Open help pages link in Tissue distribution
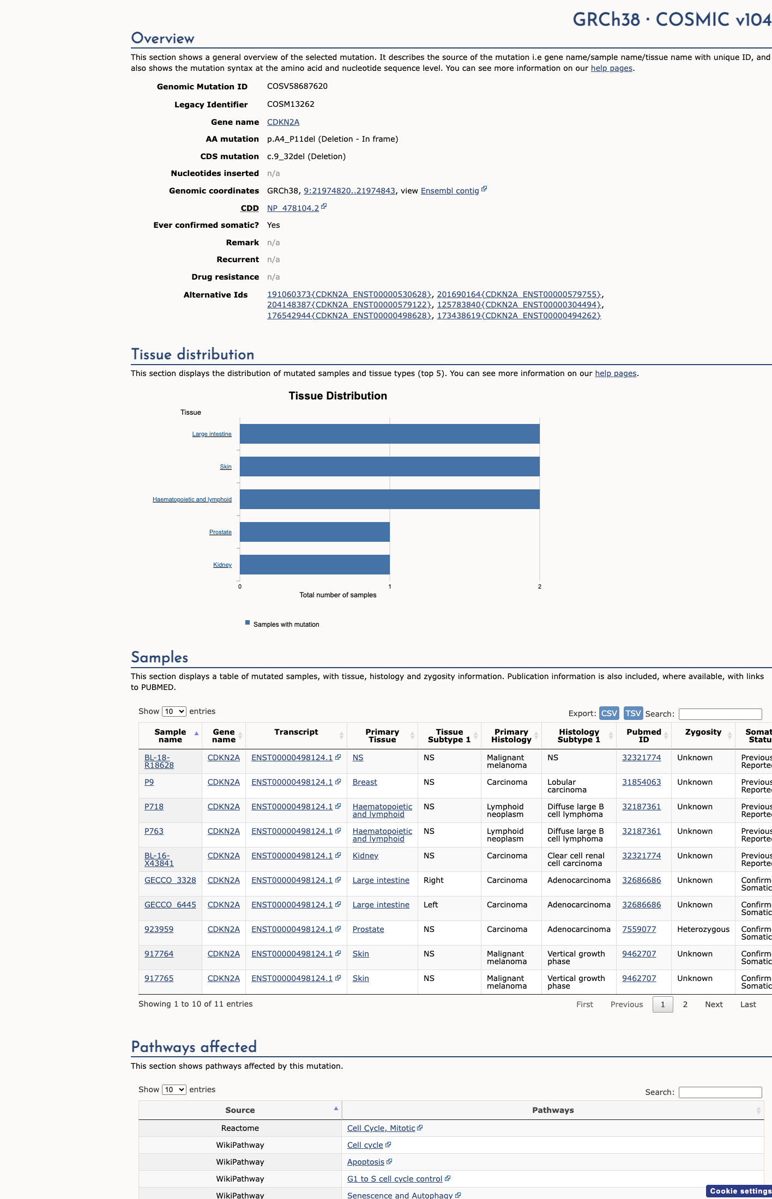772x1199 pixels. [616, 373]
